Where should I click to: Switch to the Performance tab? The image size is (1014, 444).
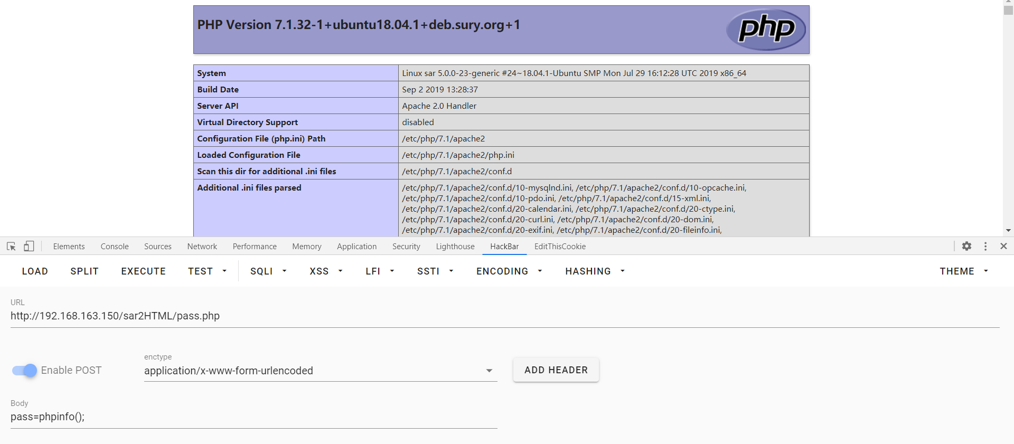coord(255,247)
